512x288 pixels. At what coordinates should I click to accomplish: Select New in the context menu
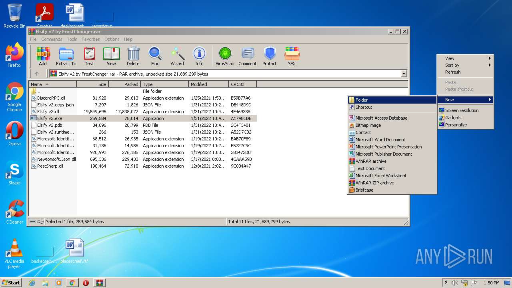(x=465, y=100)
